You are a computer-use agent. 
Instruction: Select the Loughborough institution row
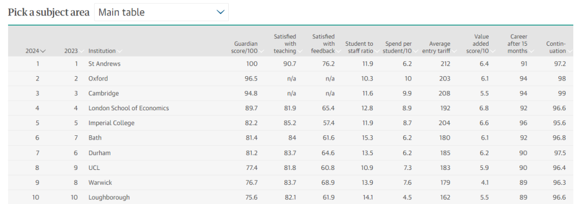290,198
